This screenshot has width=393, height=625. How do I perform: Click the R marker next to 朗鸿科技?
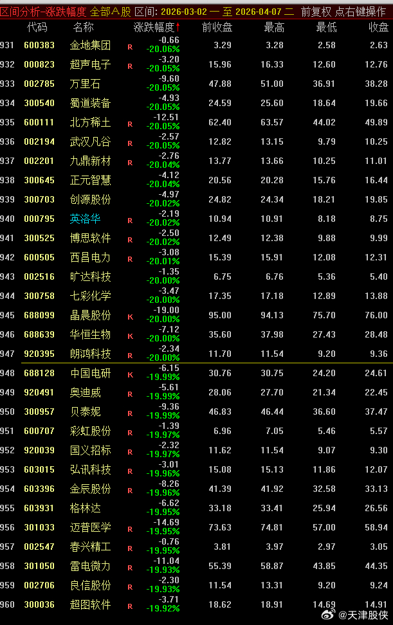[130, 356]
